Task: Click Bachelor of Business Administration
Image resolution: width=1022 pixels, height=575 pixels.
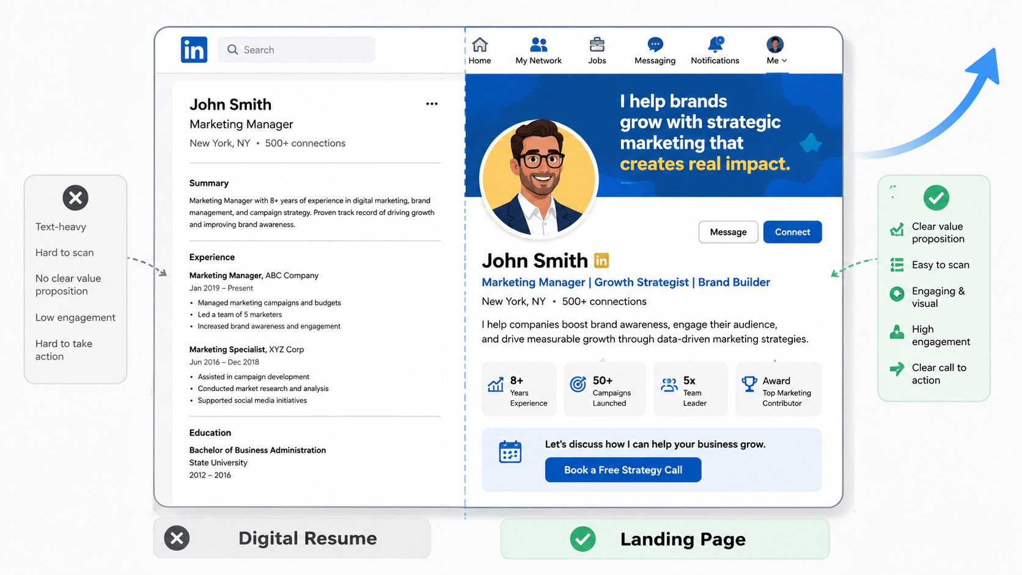Action: pos(257,450)
